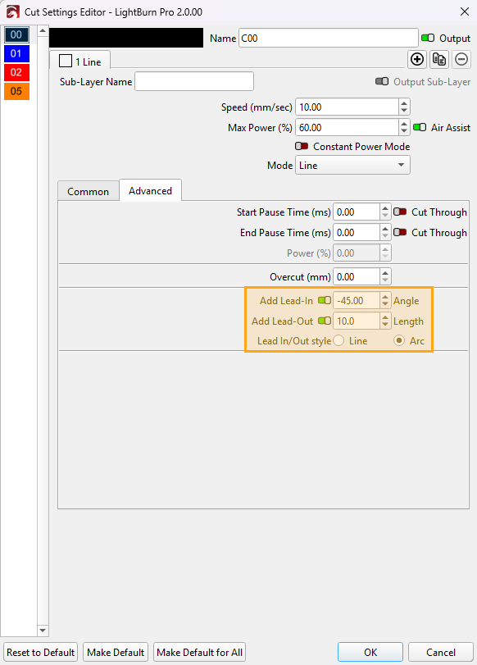Click the lead-in Angle value field
Viewport: 477px width, 665px height.
click(357, 300)
